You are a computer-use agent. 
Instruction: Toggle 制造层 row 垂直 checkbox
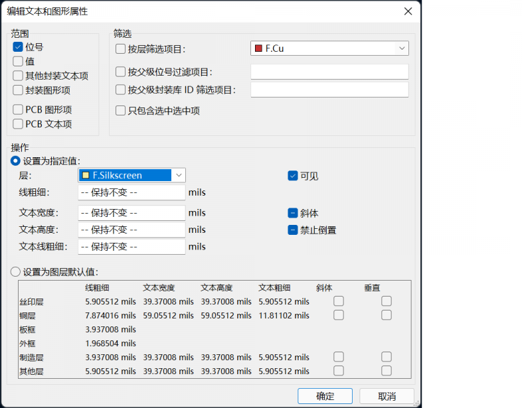coord(387,357)
